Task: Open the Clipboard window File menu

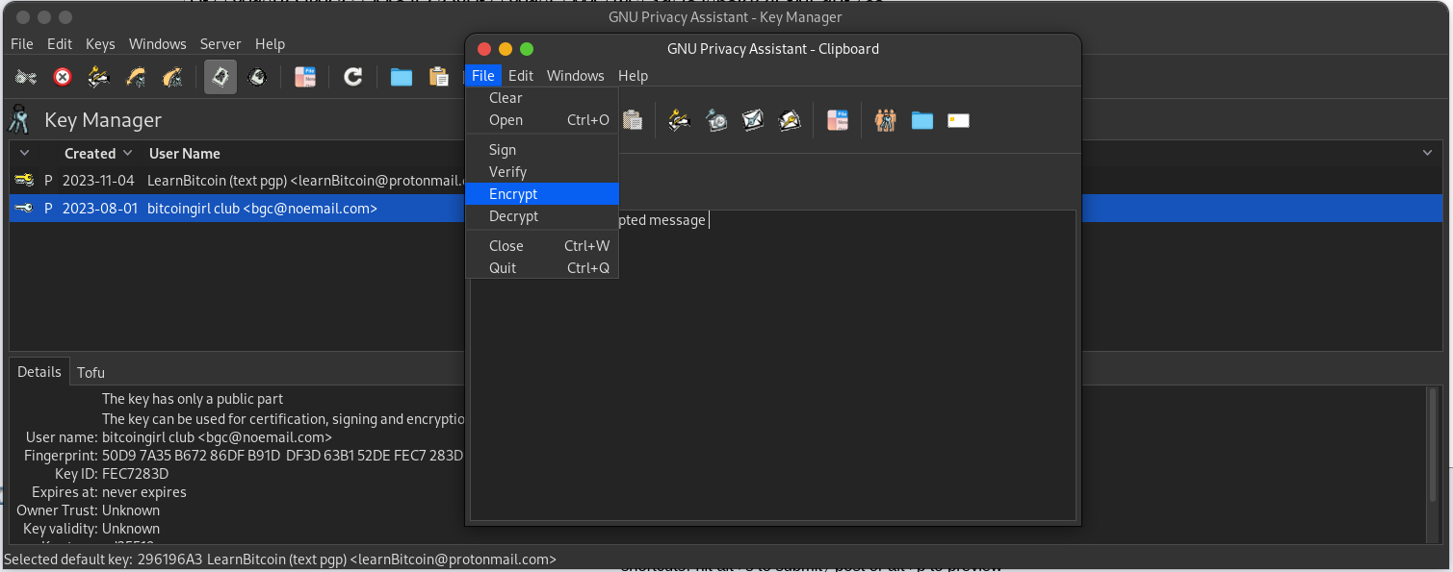Action: pyautogui.click(x=483, y=76)
